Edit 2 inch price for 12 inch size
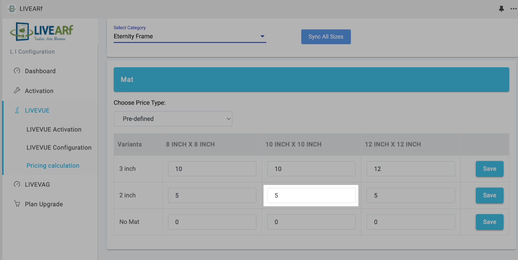518x260 pixels. tap(411, 195)
